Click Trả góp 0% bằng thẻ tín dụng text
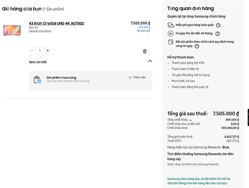 190,75
